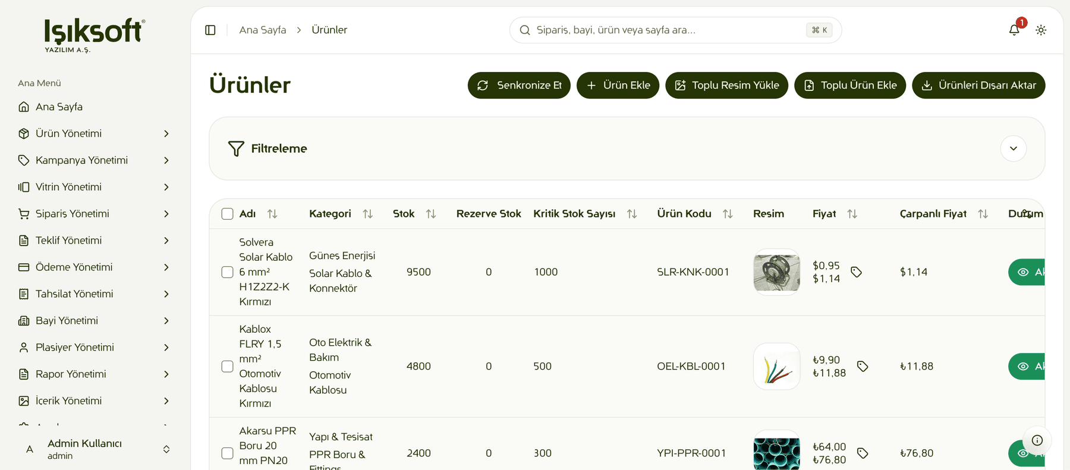Switch theme with the sun icon
1070x470 pixels.
[1041, 30]
